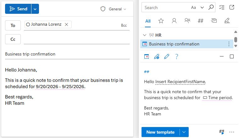Click the shield sensitivity icon
Viewport: 239px width, 138px height.
pos(103,9)
